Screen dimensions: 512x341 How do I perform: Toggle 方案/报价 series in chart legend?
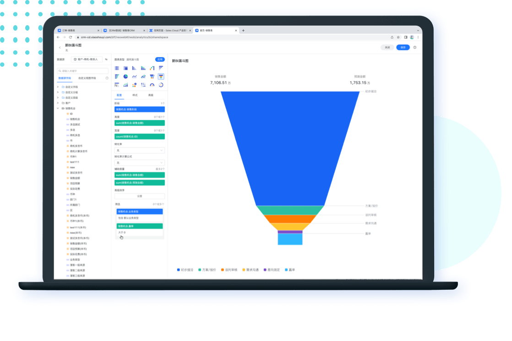tap(207, 270)
